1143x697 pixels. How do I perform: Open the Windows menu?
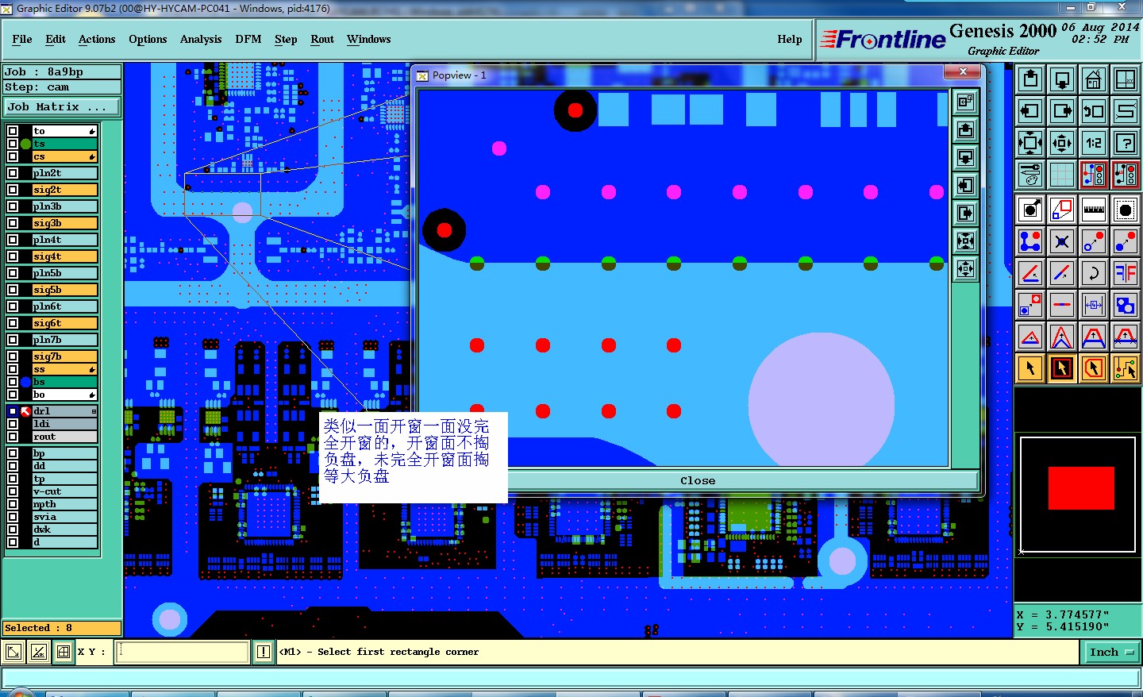[369, 39]
